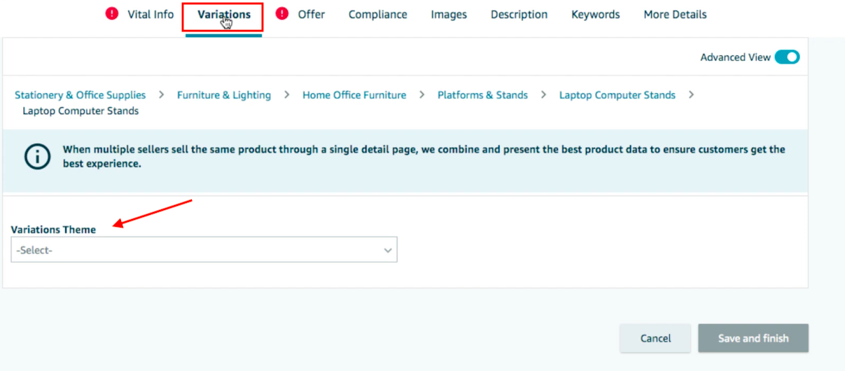The height and width of the screenshot is (371, 845).
Task: Open the Variations Theme dropdown
Action: point(204,250)
